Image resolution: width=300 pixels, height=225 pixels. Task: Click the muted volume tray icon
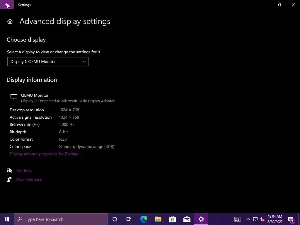coord(262,219)
